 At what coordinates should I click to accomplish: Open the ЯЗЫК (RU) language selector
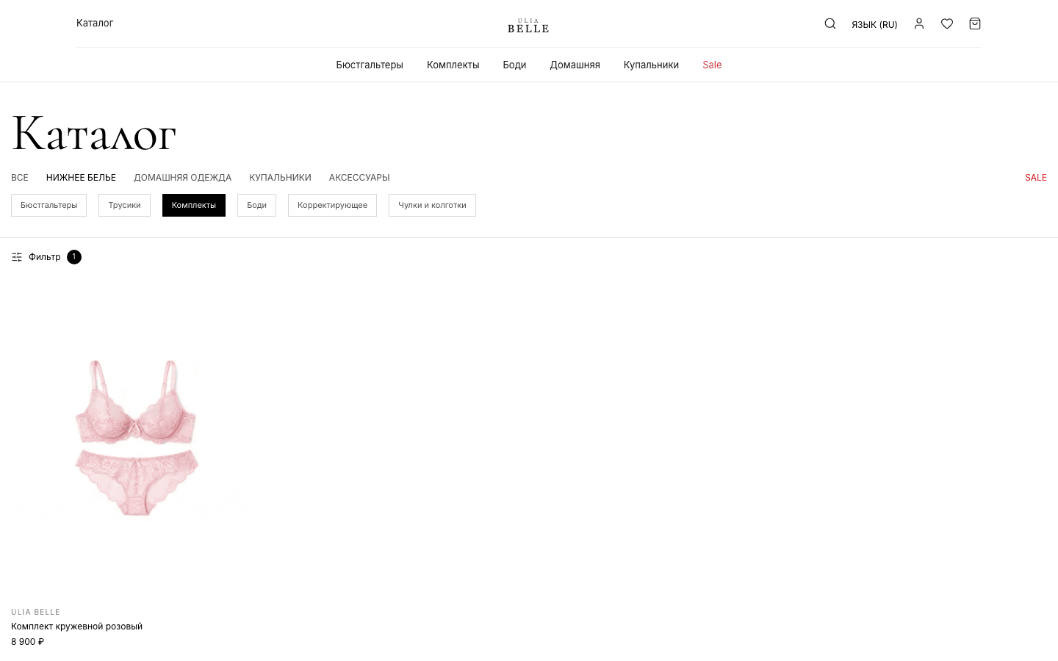[x=874, y=24]
